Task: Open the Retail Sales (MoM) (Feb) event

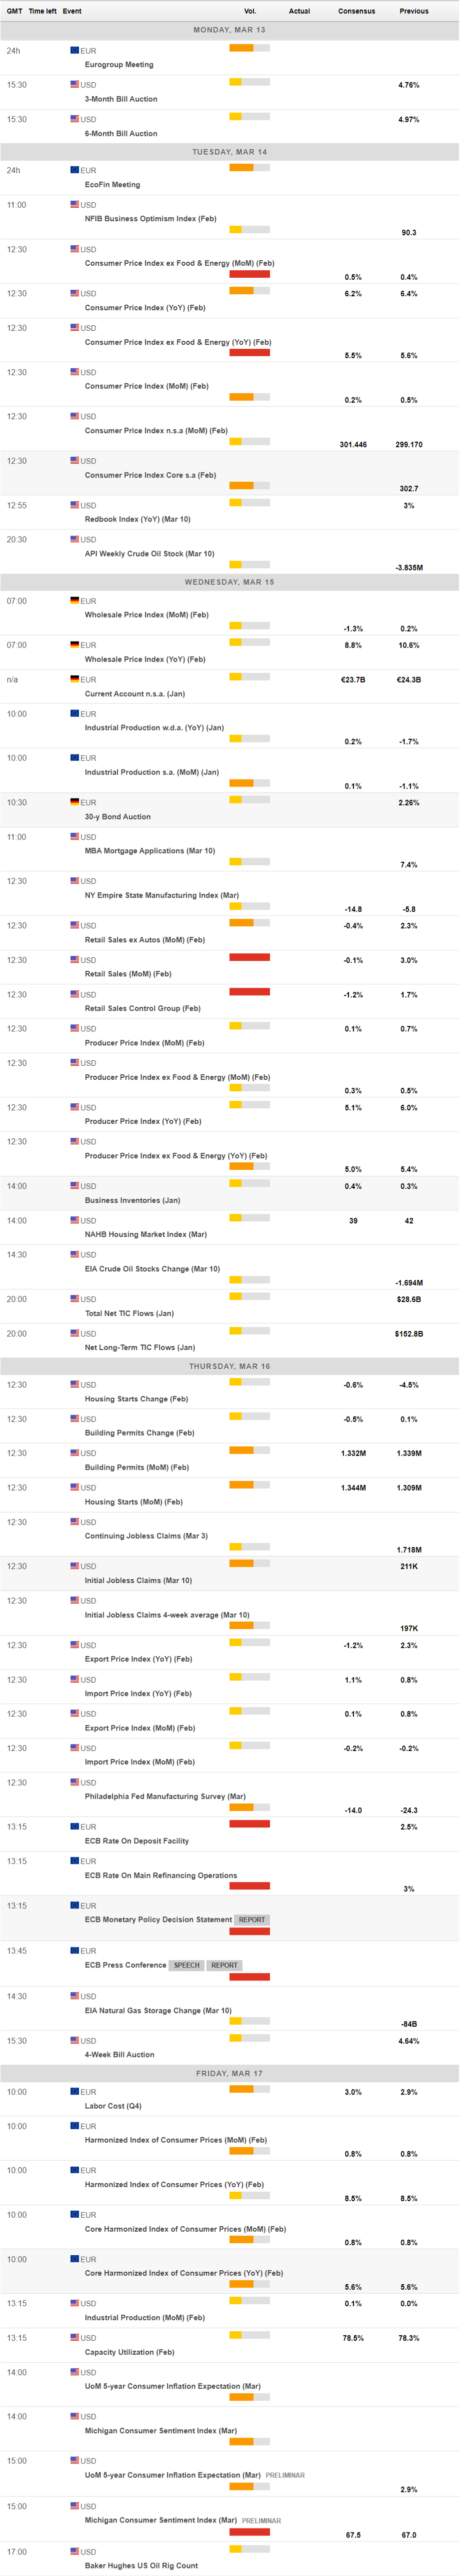Action: pyautogui.click(x=128, y=974)
